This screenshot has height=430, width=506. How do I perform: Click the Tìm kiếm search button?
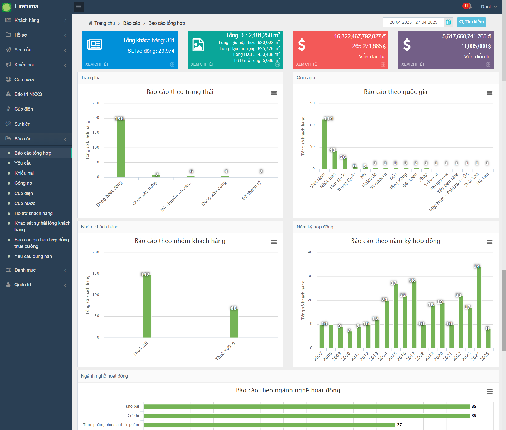[x=471, y=22]
